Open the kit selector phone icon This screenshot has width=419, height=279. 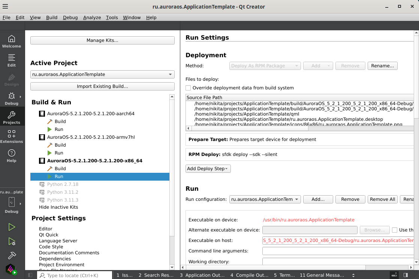(12, 202)
